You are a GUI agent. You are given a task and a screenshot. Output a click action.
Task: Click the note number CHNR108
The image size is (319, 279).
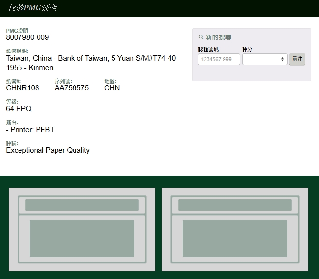pos(22,88)
